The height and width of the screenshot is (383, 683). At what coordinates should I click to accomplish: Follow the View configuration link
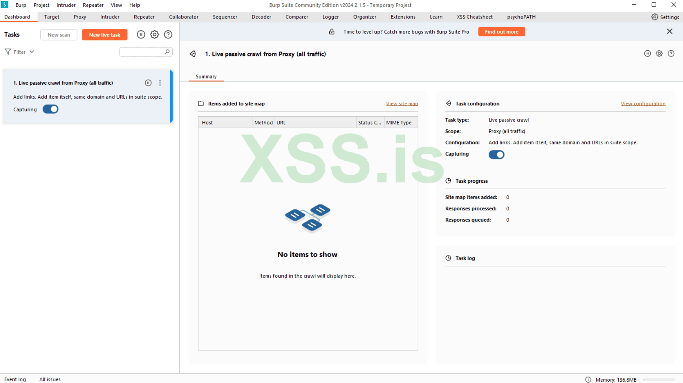pos(643,104)
